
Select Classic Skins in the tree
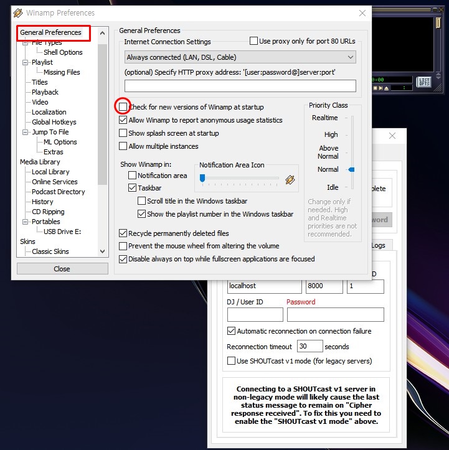click(x=50, y=251)
